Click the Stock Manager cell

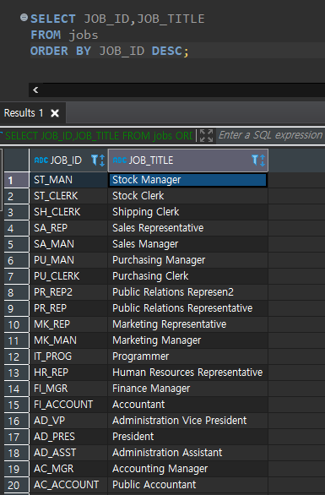188,180
